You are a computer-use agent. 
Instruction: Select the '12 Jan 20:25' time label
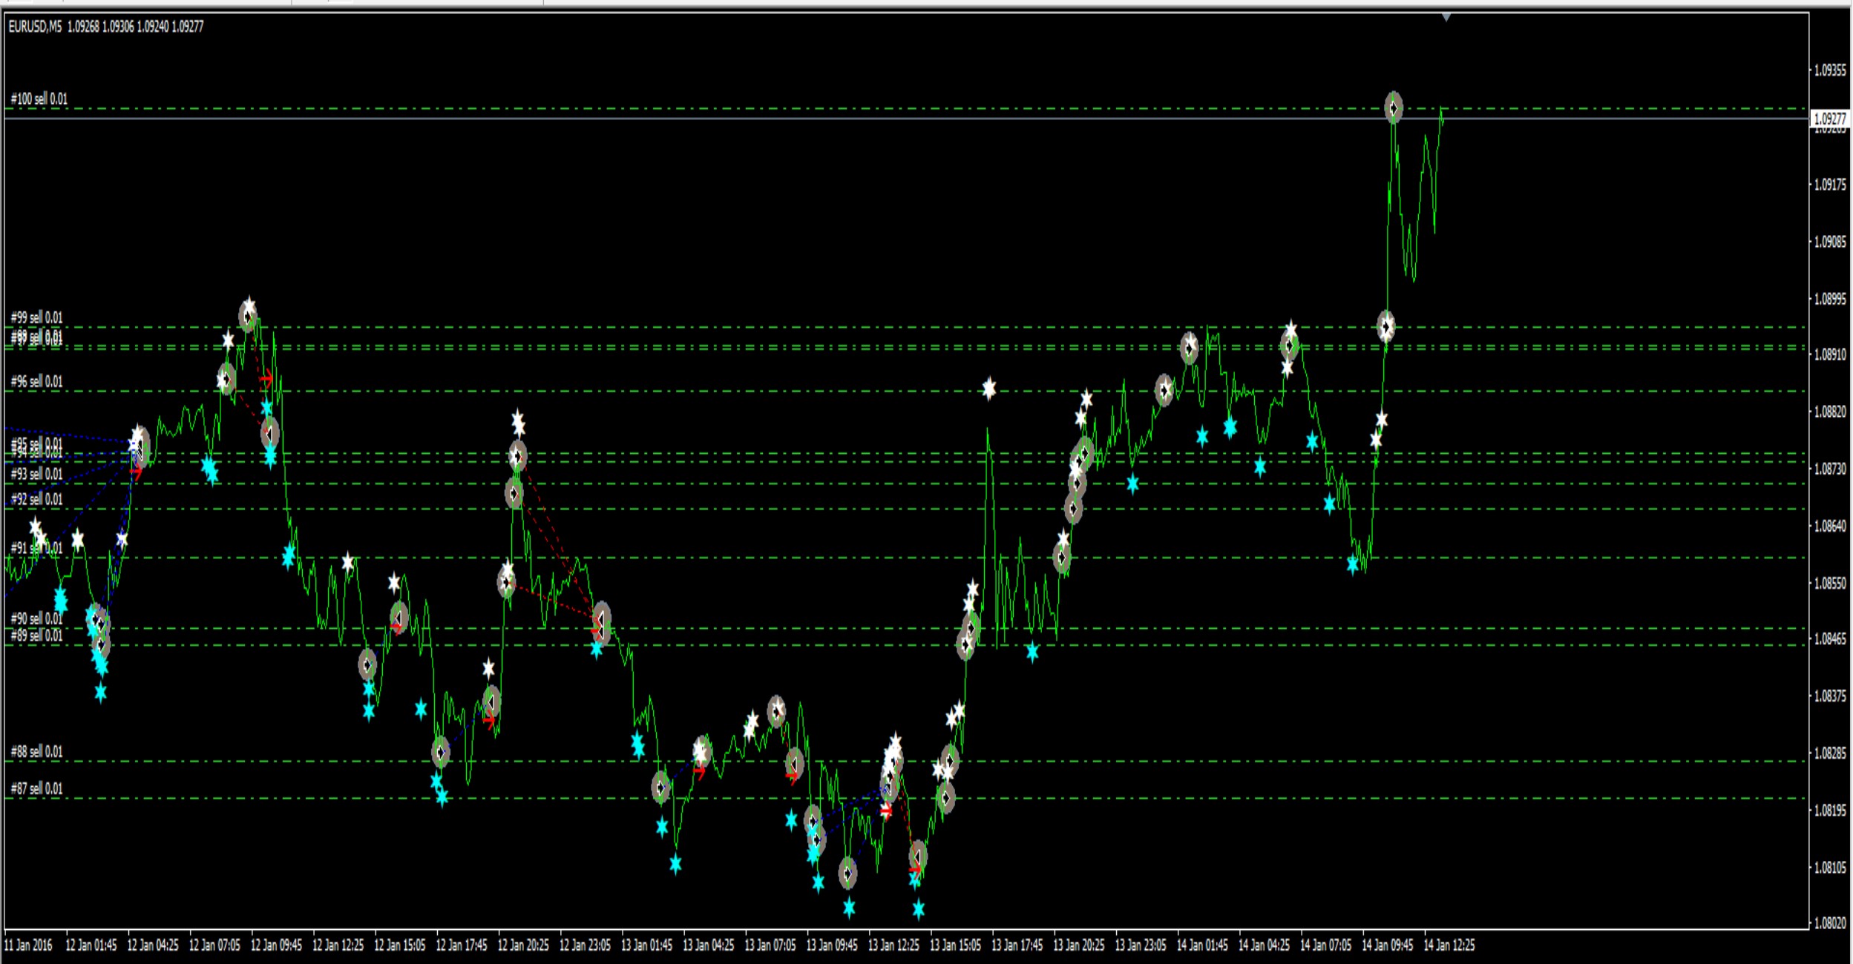pyautogui.click(x=523, y=945)
